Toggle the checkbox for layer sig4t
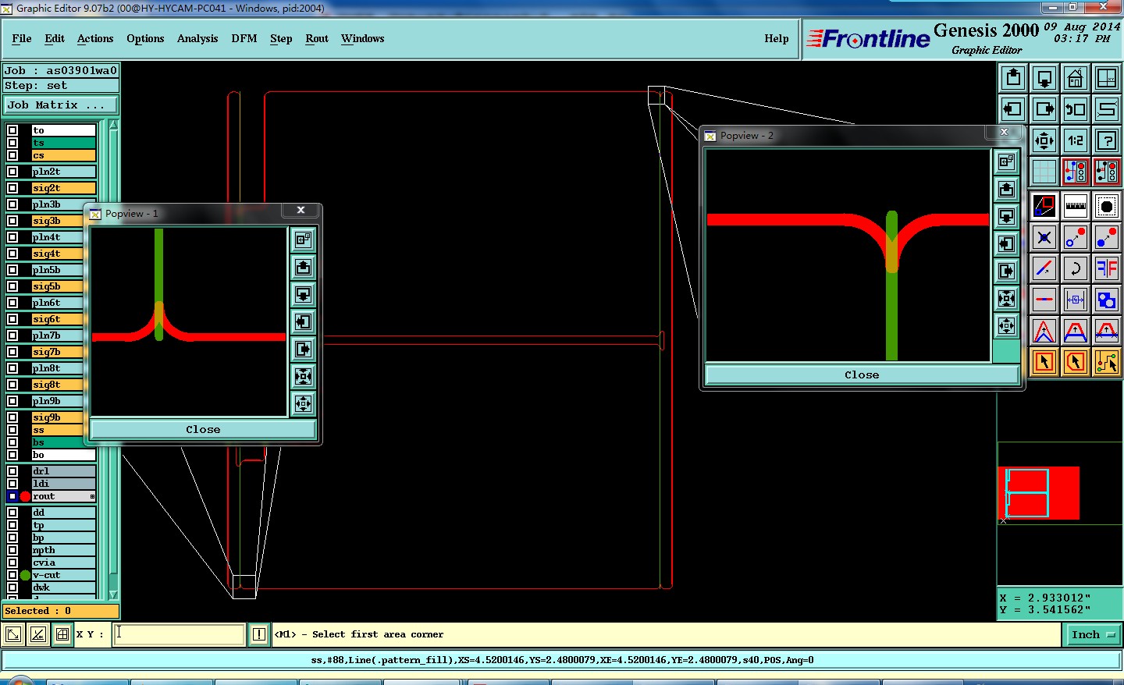This screenshot has height=685, width=1124. click(12, 254)
